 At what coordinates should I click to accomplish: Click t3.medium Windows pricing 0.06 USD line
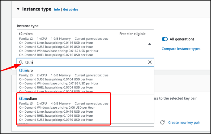pos(57,108)
